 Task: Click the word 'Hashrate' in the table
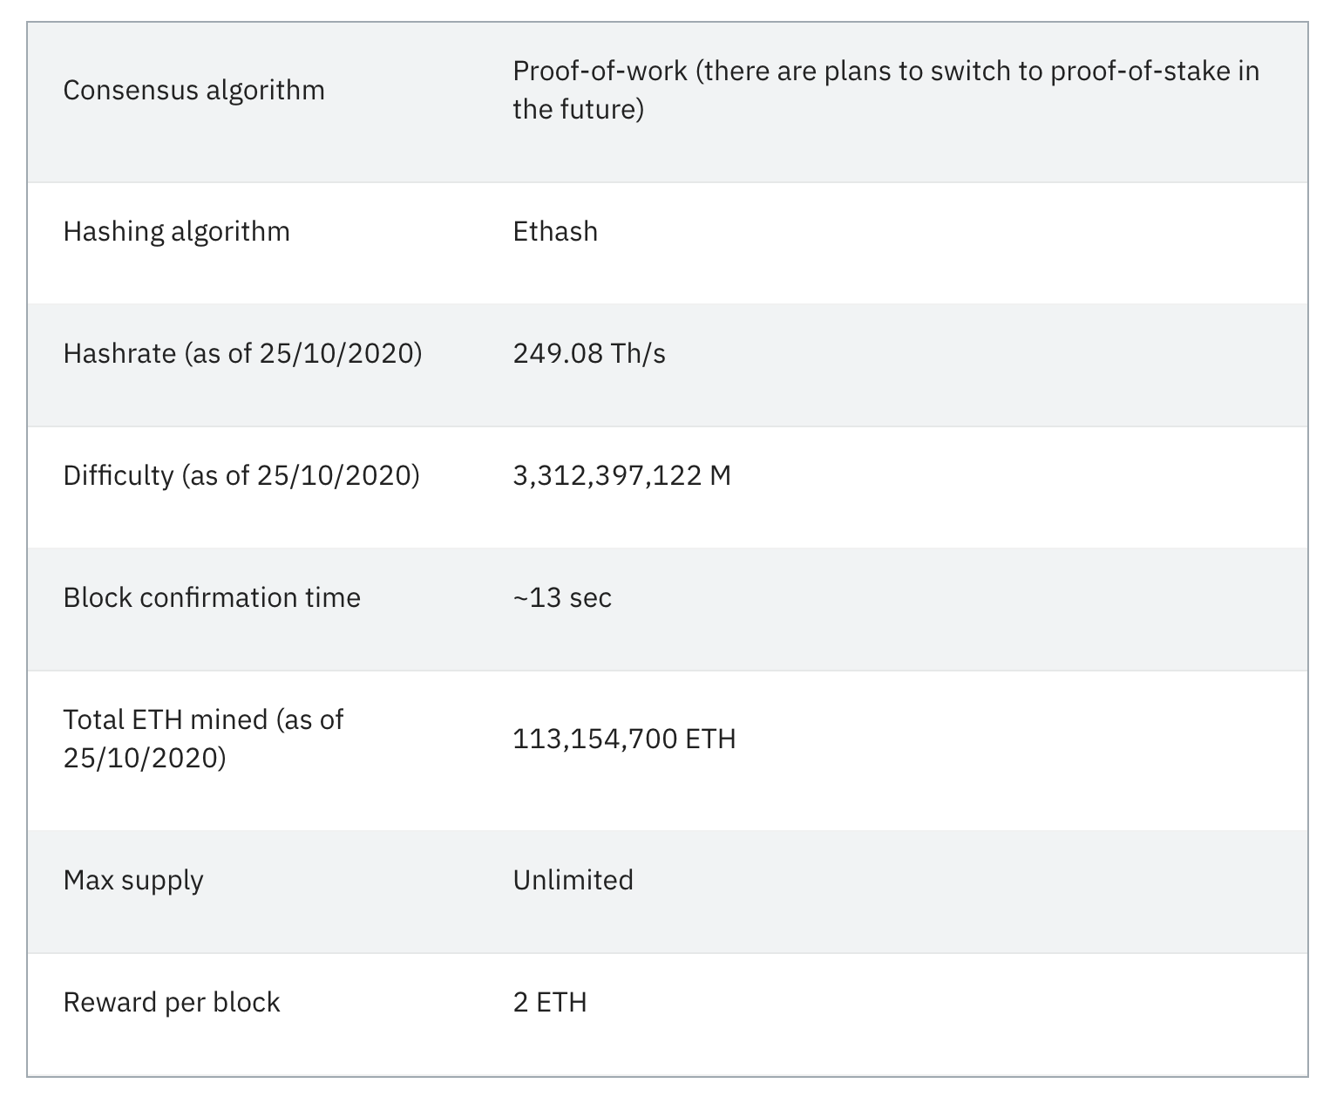(119, 353)
